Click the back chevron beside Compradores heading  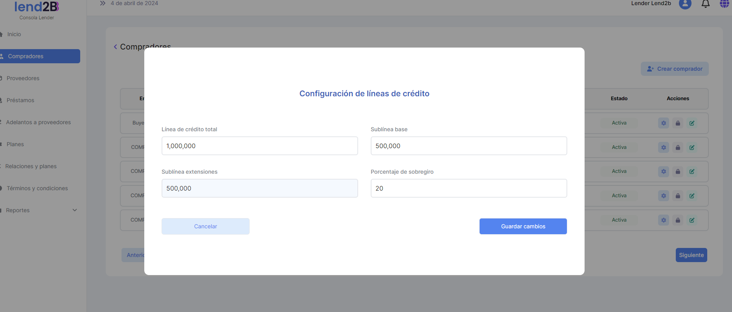click(x=116, y=47)
